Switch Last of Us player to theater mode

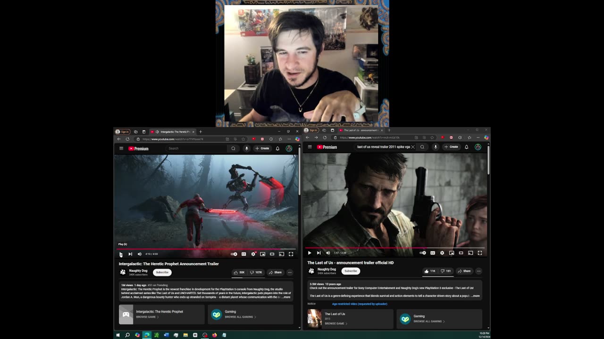[461, 253]
